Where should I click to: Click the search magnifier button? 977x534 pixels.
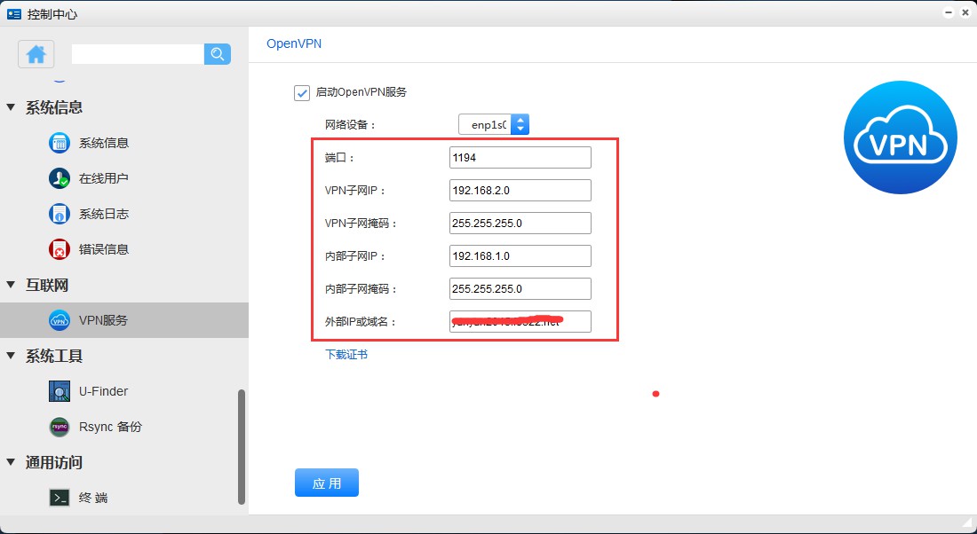[218, 54]
